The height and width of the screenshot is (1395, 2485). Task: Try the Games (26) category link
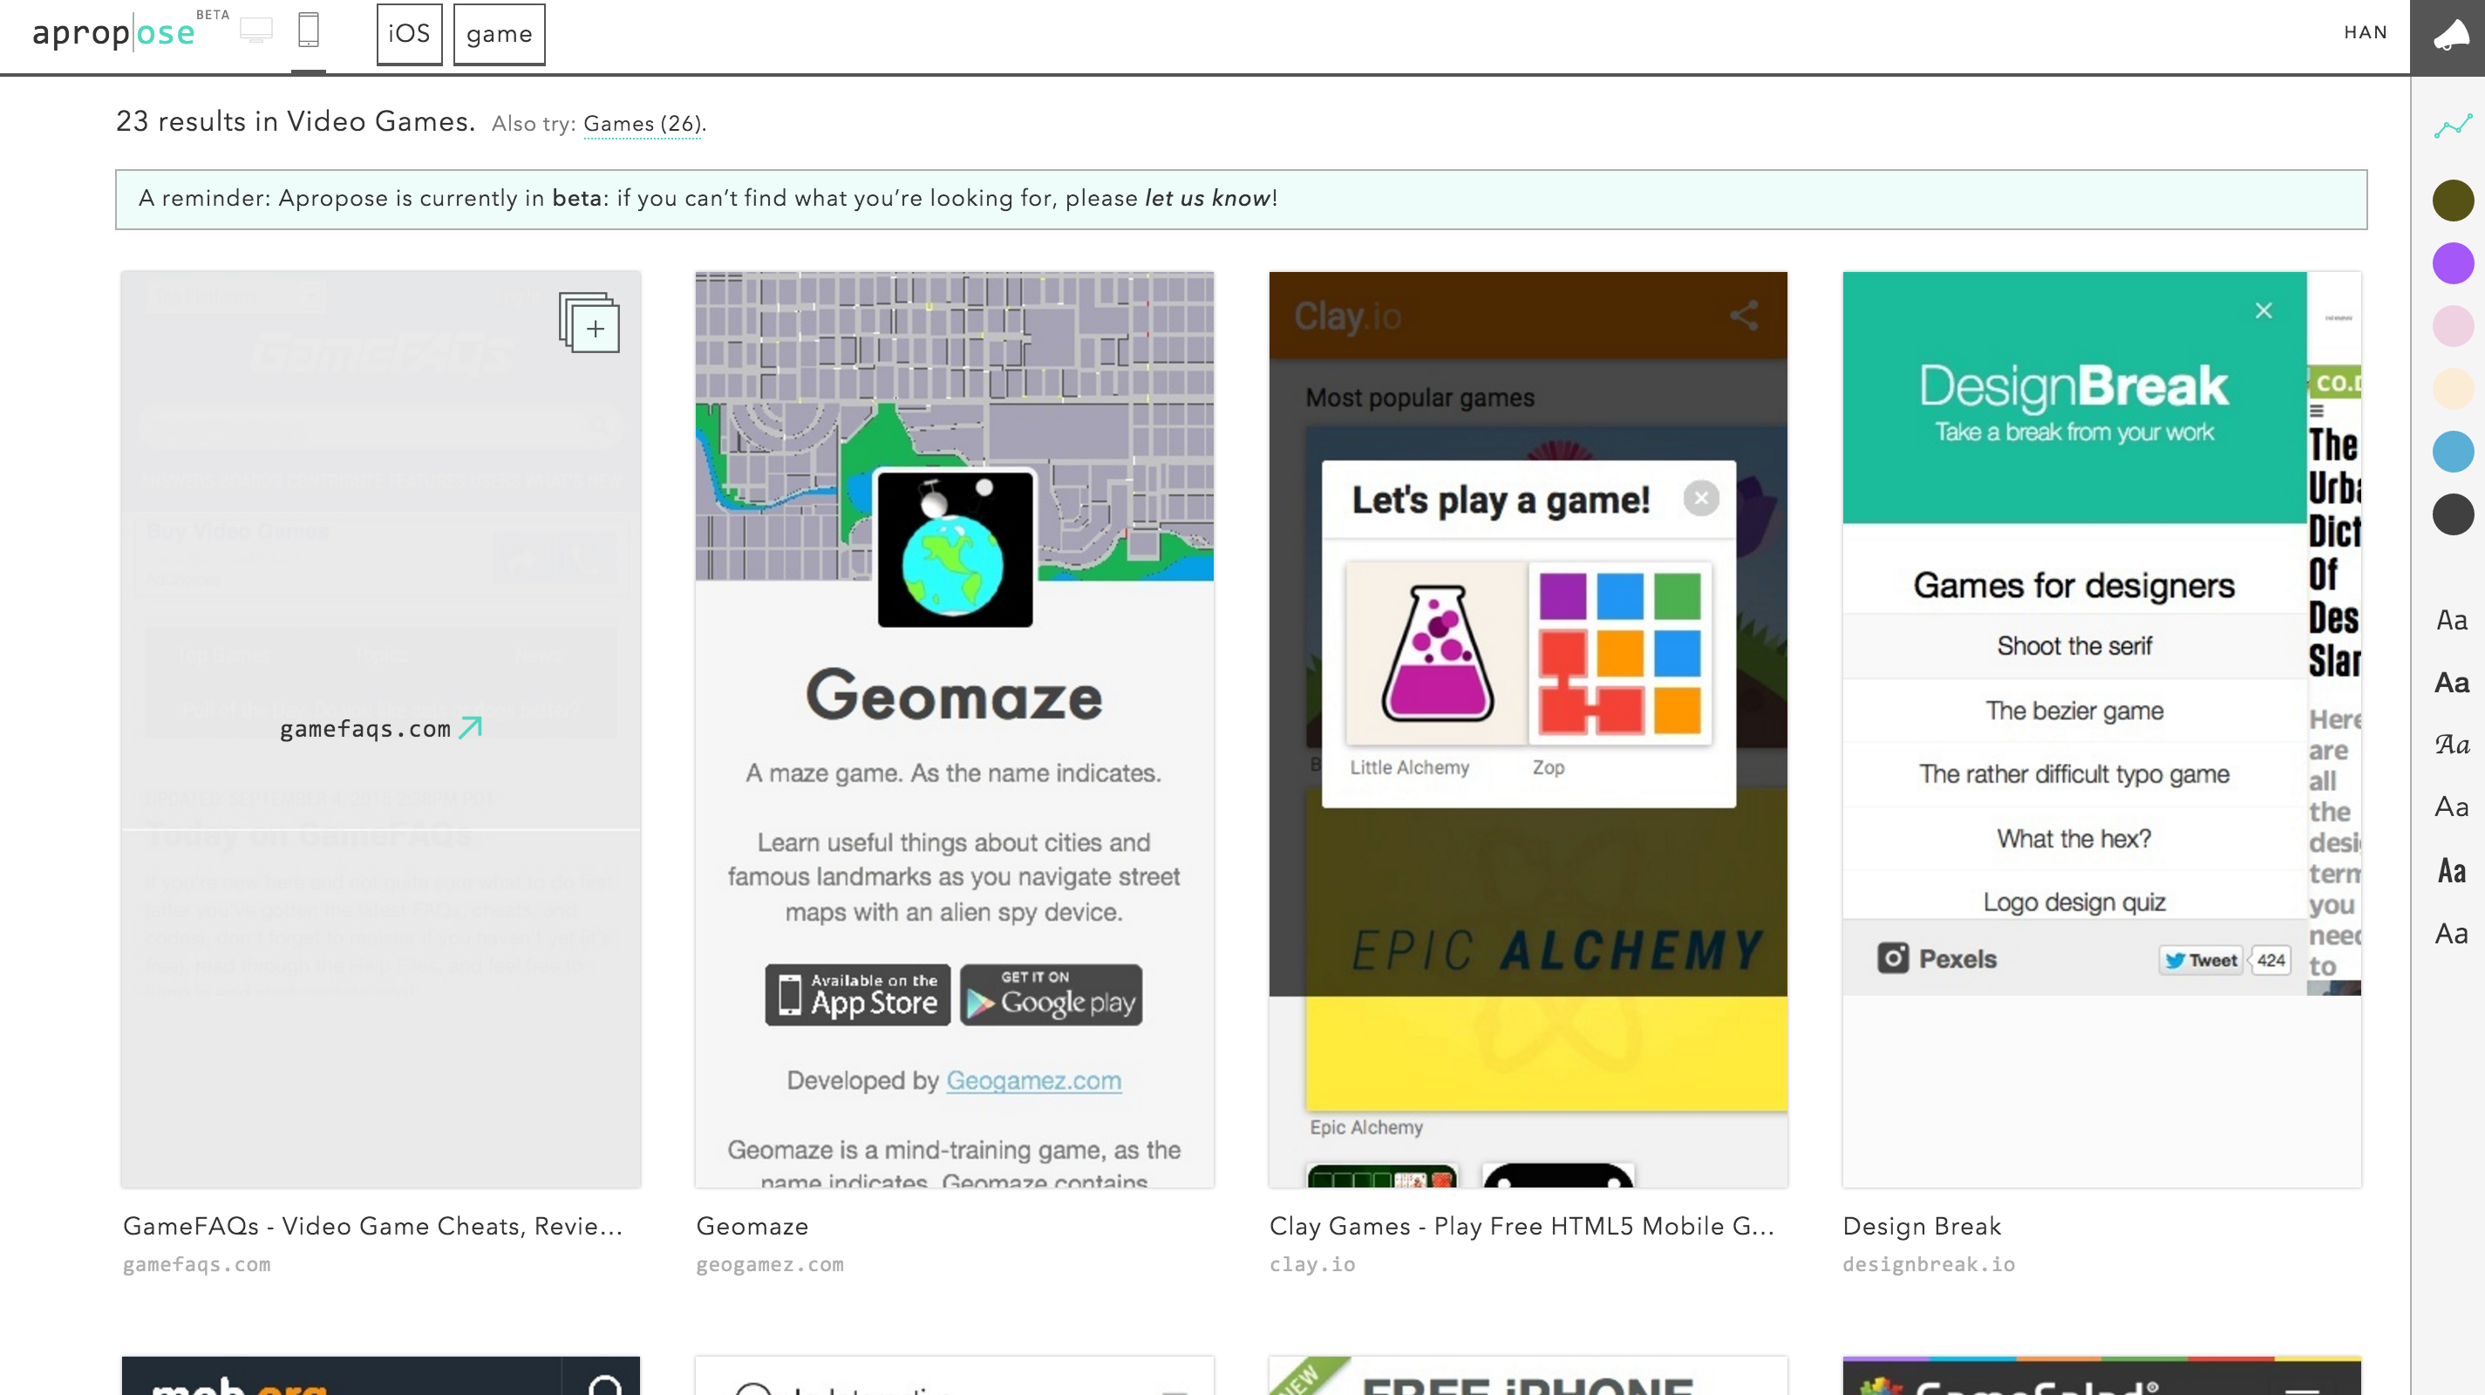643,124
